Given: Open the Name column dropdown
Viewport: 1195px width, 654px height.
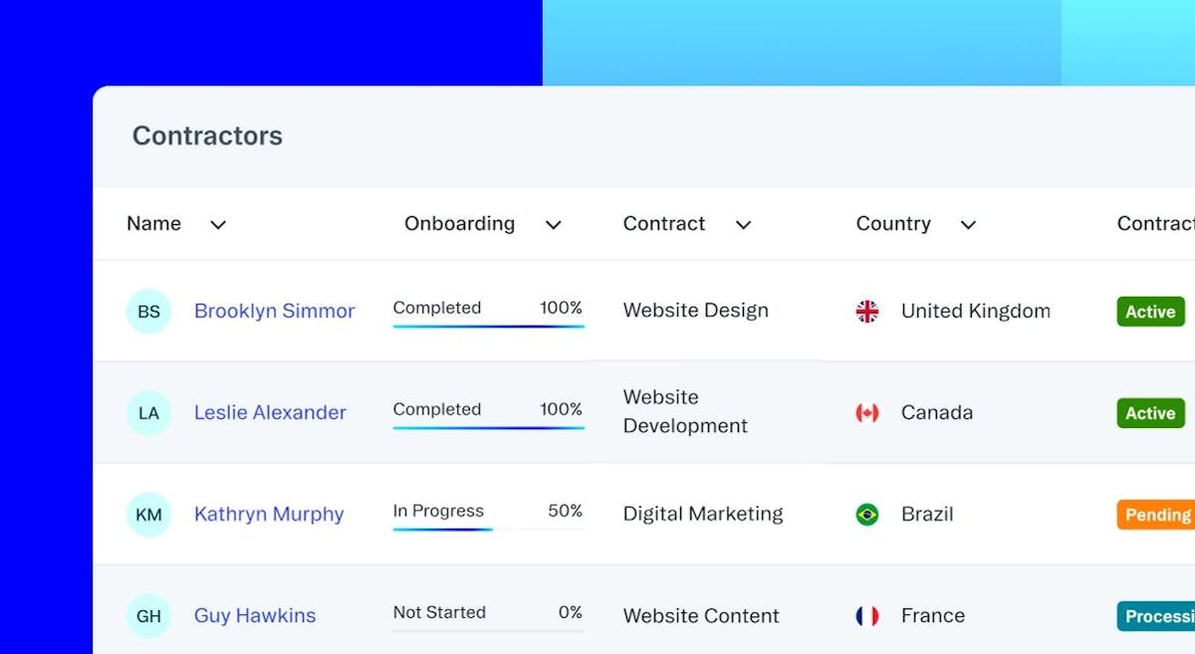Looking at the screenshot, I should tap(217, 224).
